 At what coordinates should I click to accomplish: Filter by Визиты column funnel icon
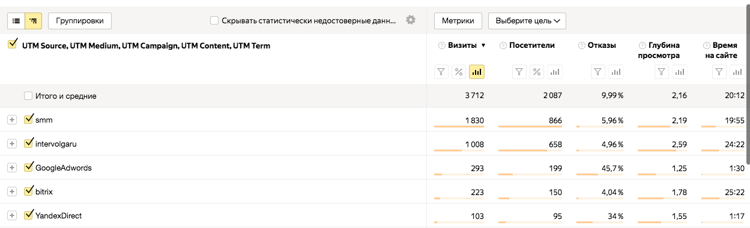tap(441, 72)
